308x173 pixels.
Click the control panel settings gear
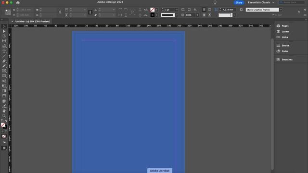[x=305, y=10]
